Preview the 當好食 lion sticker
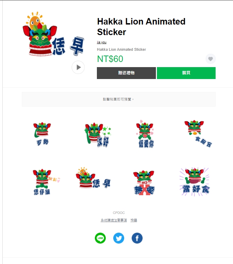 point(195,182)
